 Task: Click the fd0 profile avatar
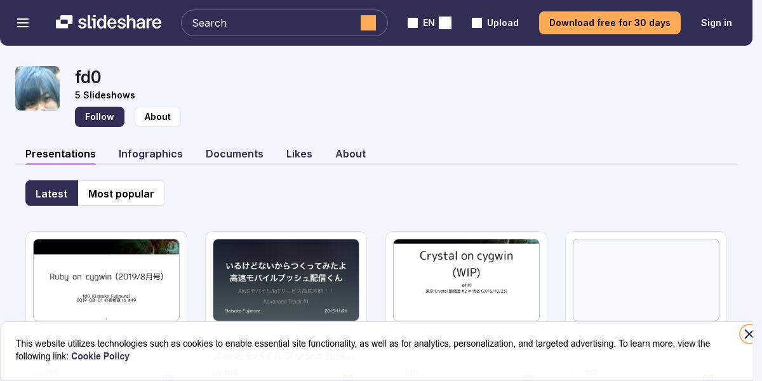click(x=37, y=88)
